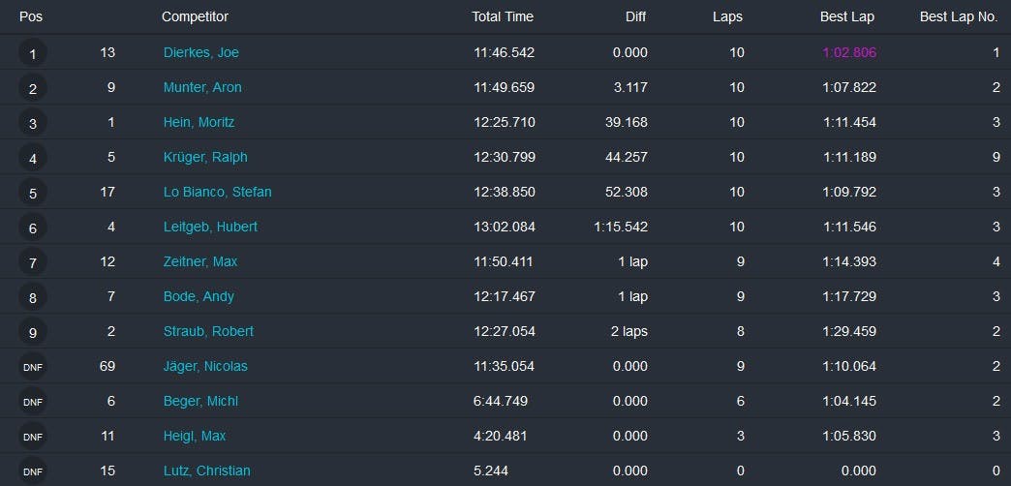Click the Pos column header
The height and width of the screenshot is (486, 1011).
[31, 16]
